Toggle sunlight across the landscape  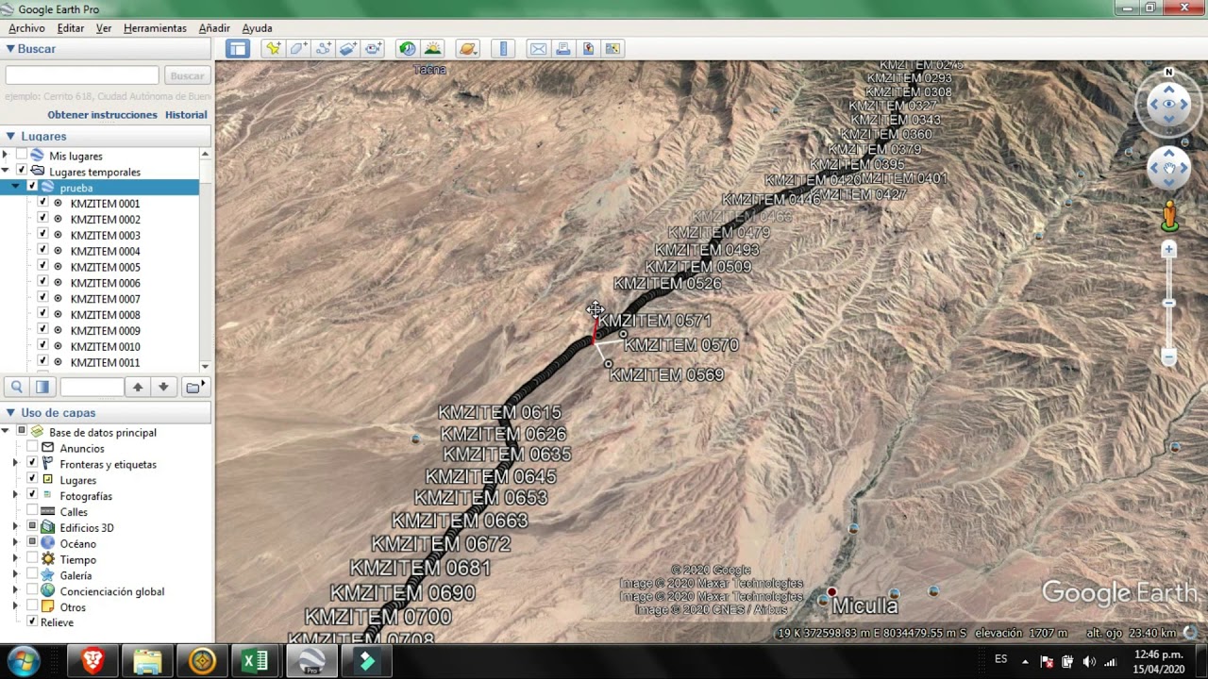click(x=432, y=49)
